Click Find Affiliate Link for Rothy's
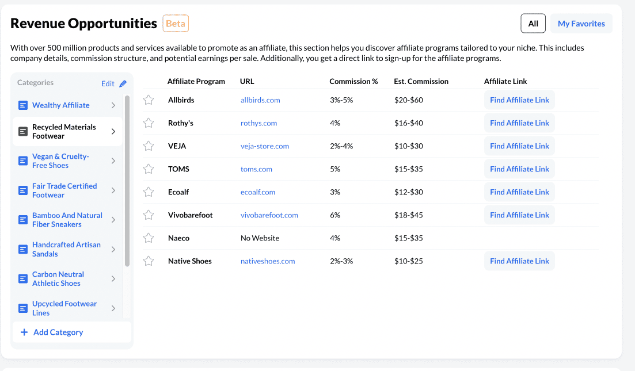The height and width of the screenshot is (371, 635). tap(519, 123)
